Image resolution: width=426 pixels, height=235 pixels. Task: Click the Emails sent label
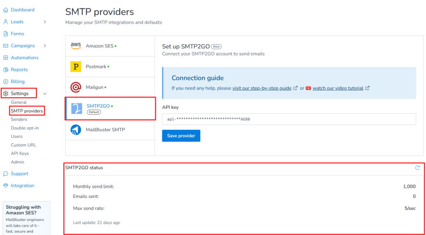coord(86,196)
